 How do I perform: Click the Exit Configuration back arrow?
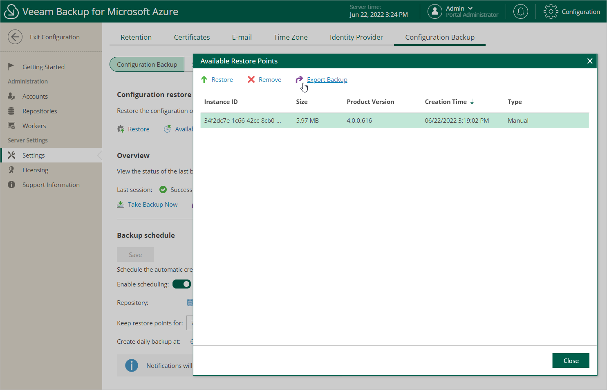[15, 37]
